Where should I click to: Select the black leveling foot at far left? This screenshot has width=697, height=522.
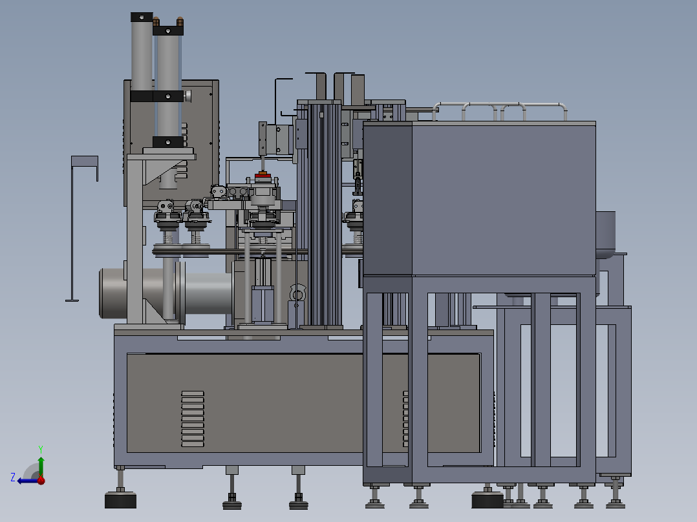(120, 499)
